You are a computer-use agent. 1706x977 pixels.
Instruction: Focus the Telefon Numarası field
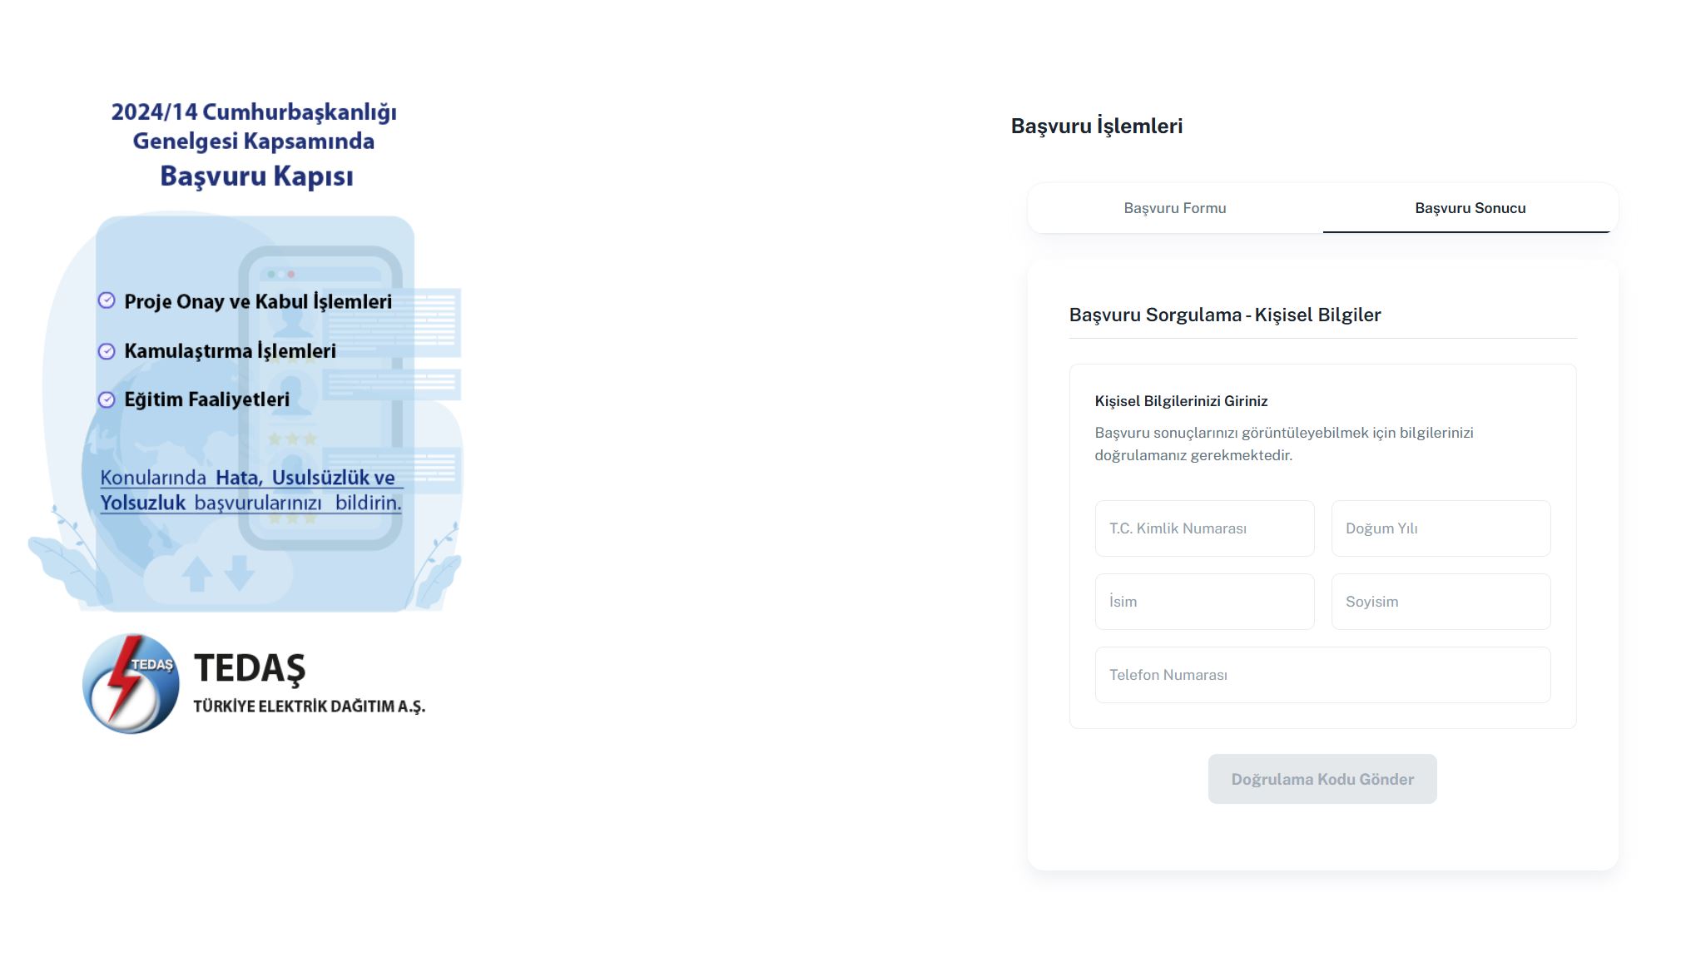click(1322, 675)
